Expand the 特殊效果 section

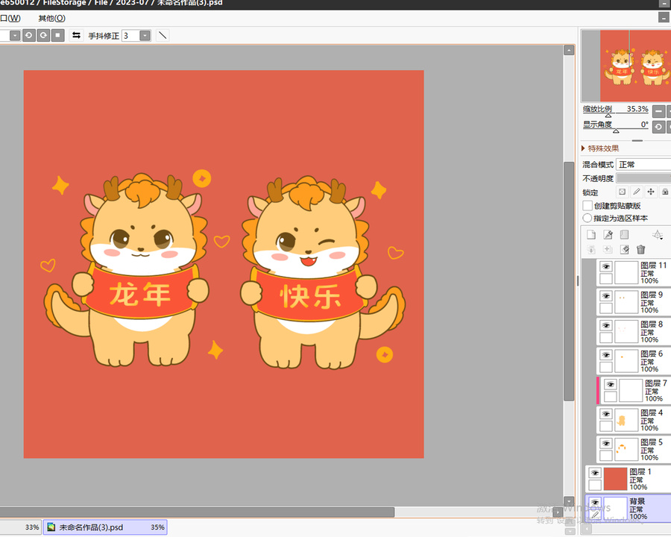(x=600, y=148)
